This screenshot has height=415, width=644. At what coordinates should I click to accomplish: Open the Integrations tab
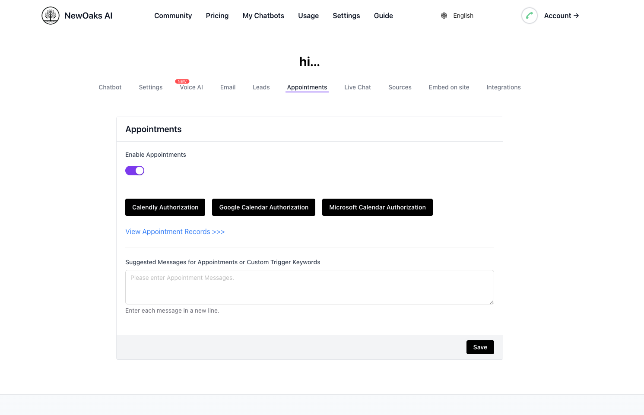[504, 87]
